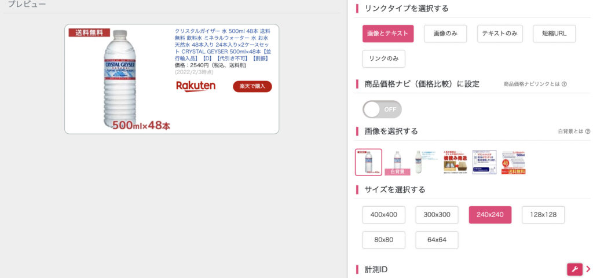Click the プレビュー heading text
Screen dimensions: 593x278
[27, 5]
